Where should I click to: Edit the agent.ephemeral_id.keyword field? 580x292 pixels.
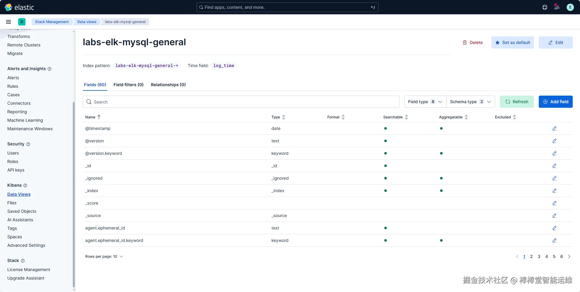pyautogui.click(x=555, y=240)
